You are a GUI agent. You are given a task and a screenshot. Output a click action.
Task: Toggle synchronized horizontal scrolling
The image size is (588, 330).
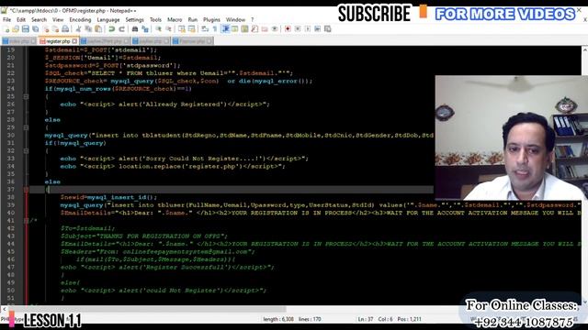[191, 28]
